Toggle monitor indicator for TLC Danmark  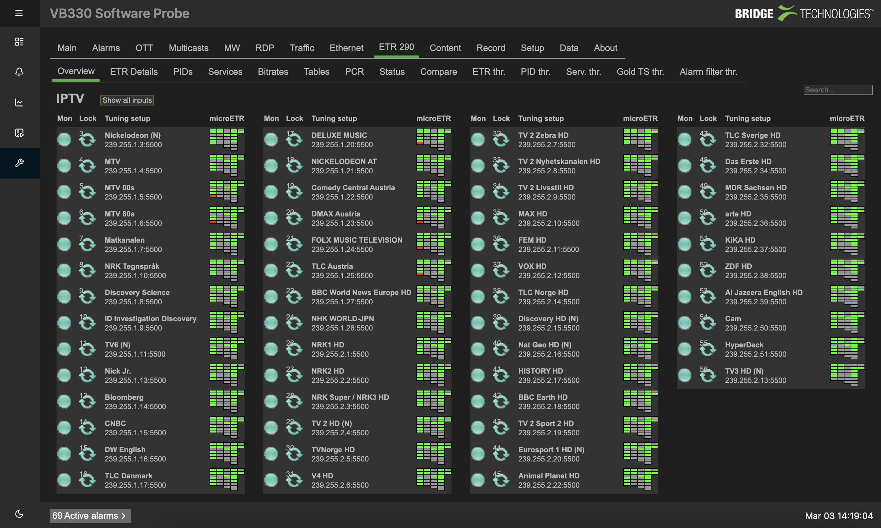point(64,480)
